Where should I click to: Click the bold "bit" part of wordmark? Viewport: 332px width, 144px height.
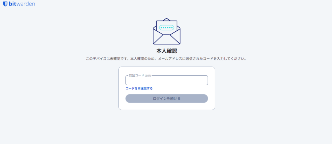[x=13, y=4]
